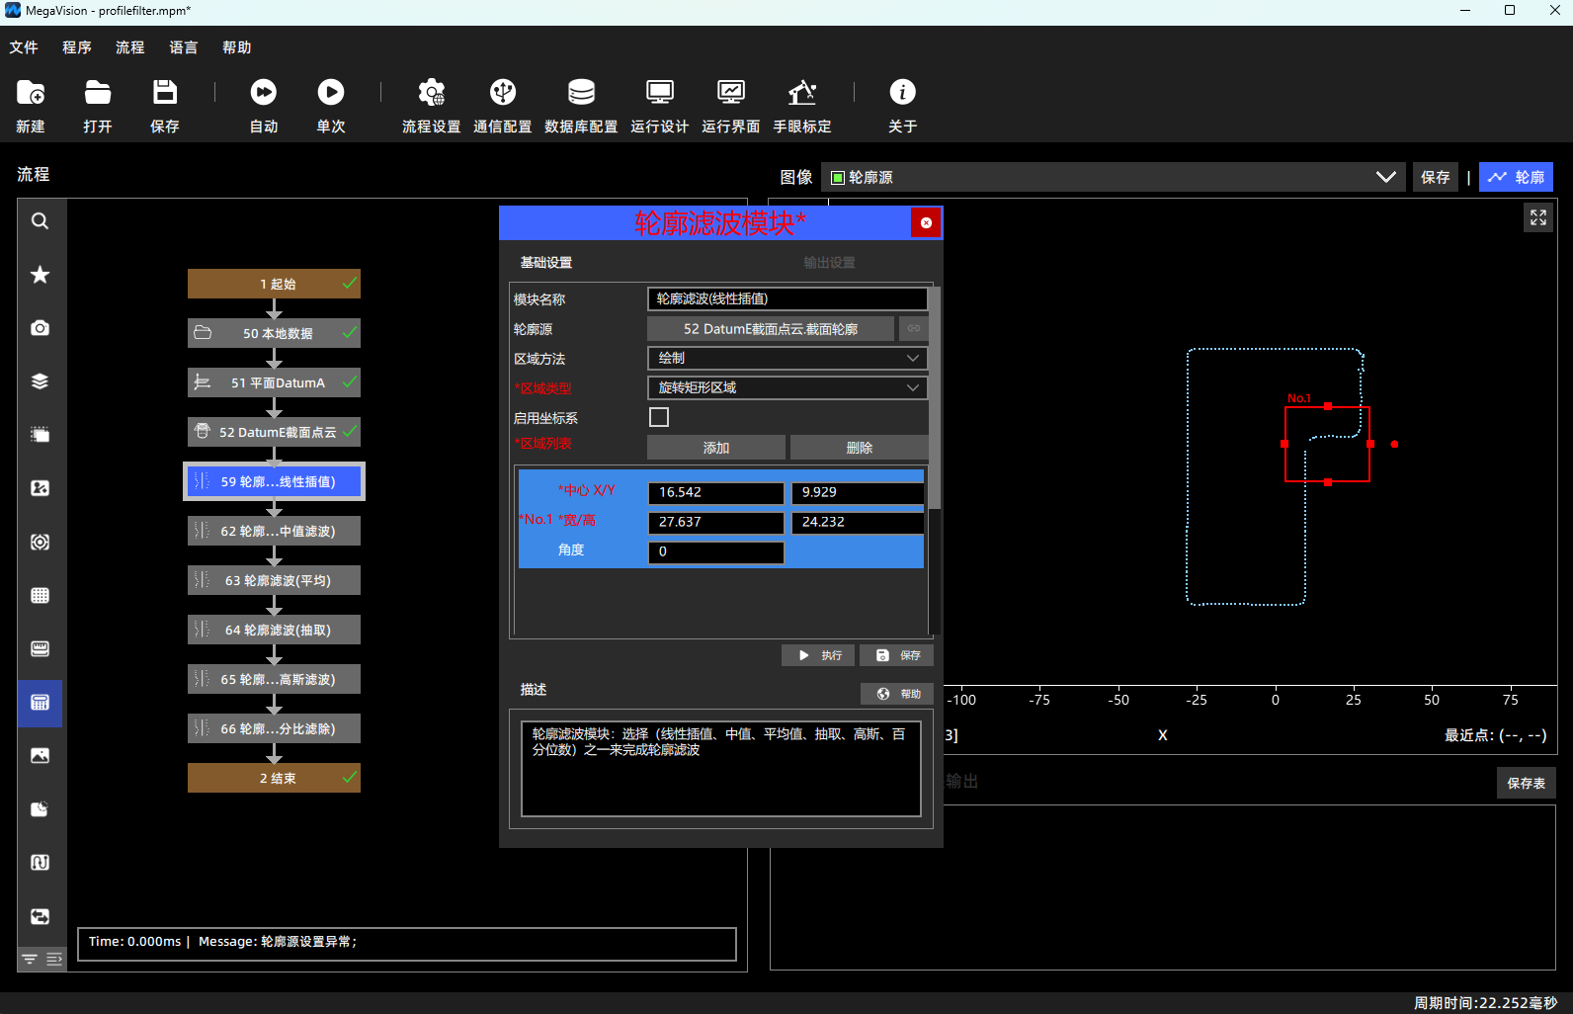Click the link icon beside 轮廓源 field

click(x=914, y=328)
